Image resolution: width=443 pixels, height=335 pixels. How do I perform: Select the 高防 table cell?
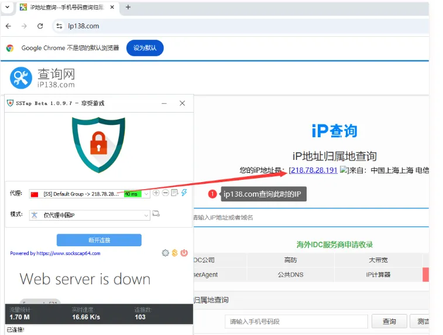click(x=290, y=260)
